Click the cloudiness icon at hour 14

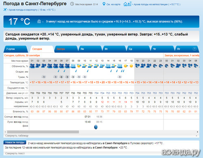[x=108, y=66]
